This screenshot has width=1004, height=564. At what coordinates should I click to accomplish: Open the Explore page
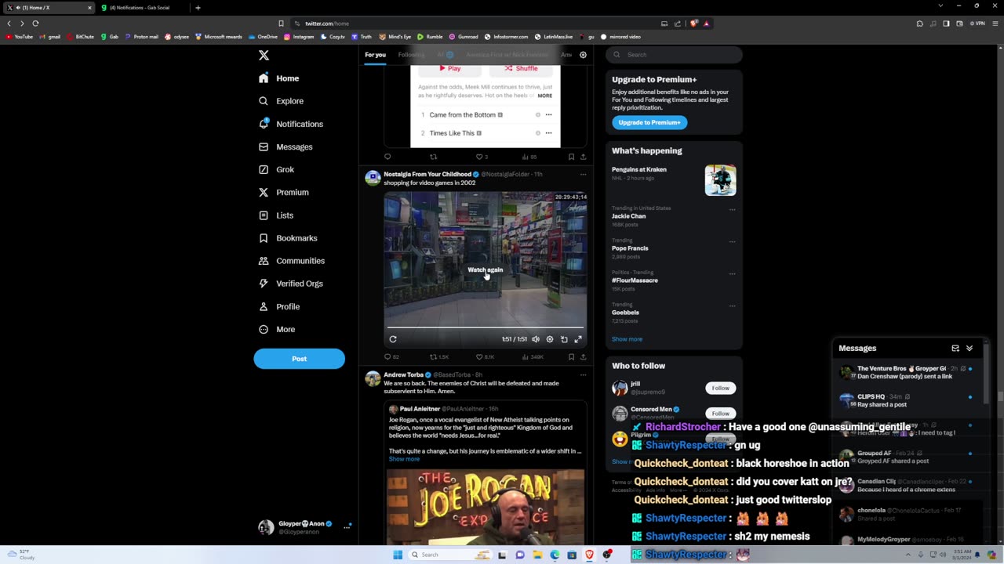(282, 101)
